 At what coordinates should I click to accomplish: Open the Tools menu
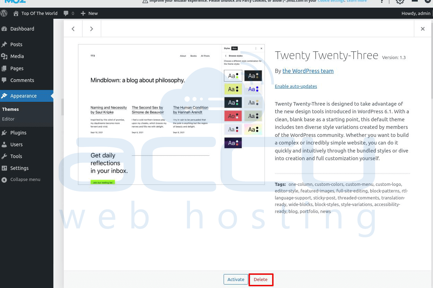pos(27,156)
